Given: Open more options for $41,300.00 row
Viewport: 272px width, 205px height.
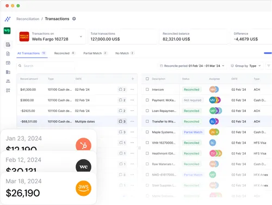Looking at the screenshot, I should [x=132, y=89].
